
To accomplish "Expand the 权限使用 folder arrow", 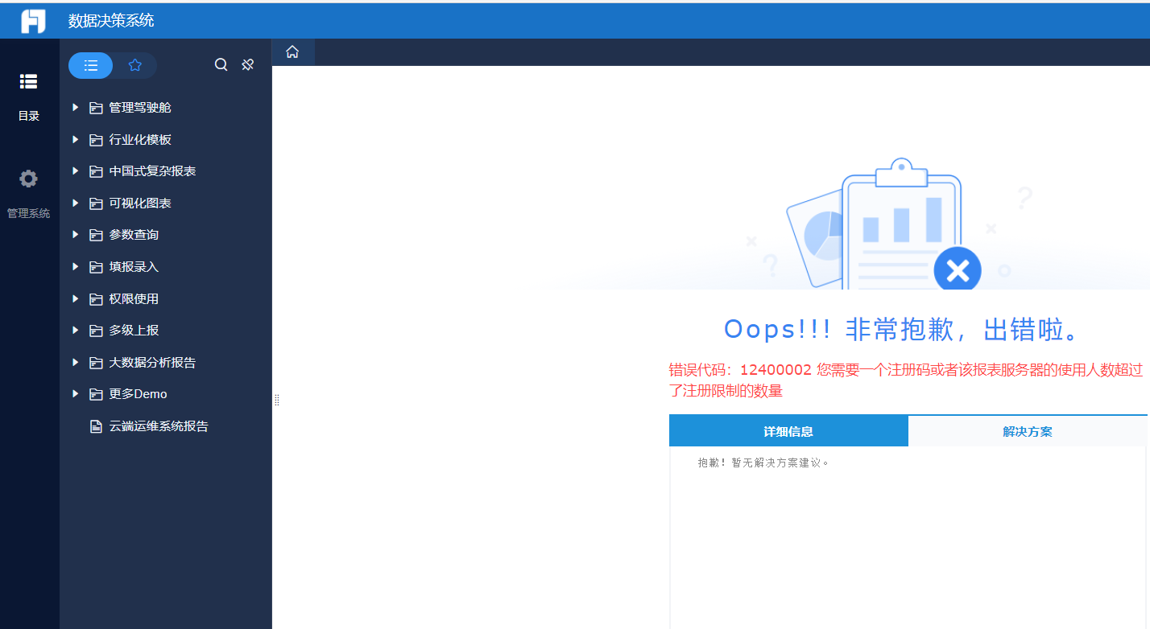I will (75, 299).
